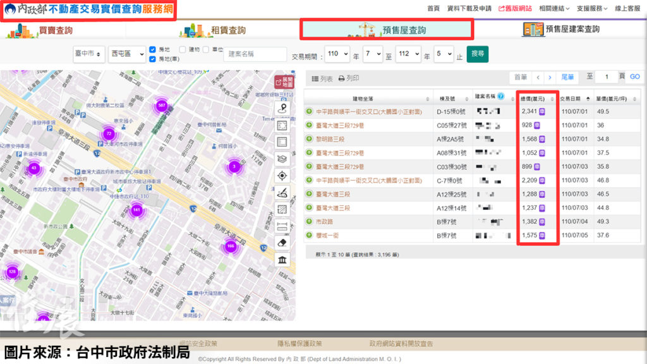Click the 建案名稱 text input field
The height and width of the screenshot is (364, 647).
pos(255,54)
